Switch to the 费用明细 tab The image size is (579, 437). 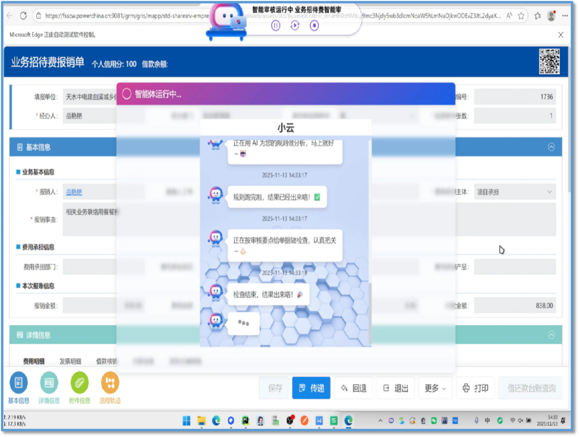[34, 361]
